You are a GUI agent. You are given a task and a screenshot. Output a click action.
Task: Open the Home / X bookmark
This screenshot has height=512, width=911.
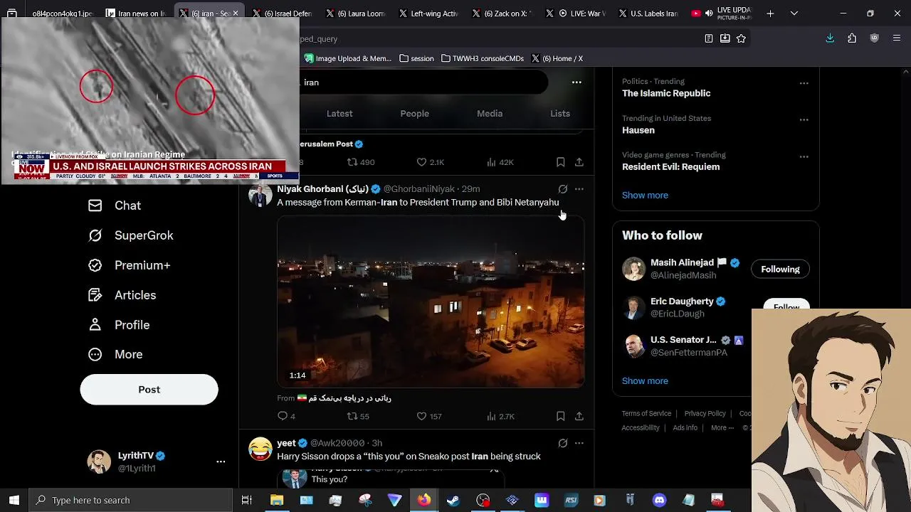coord(557,58)
